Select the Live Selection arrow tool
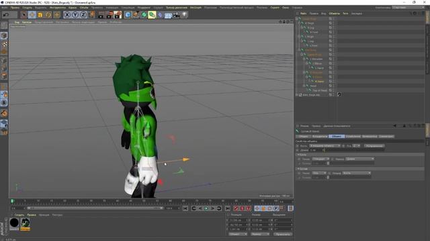 coord(24,15)
